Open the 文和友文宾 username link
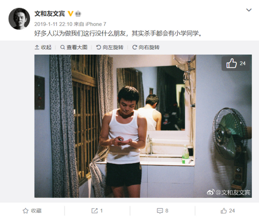This screenshot has height=219, width=259. point(49,14)
